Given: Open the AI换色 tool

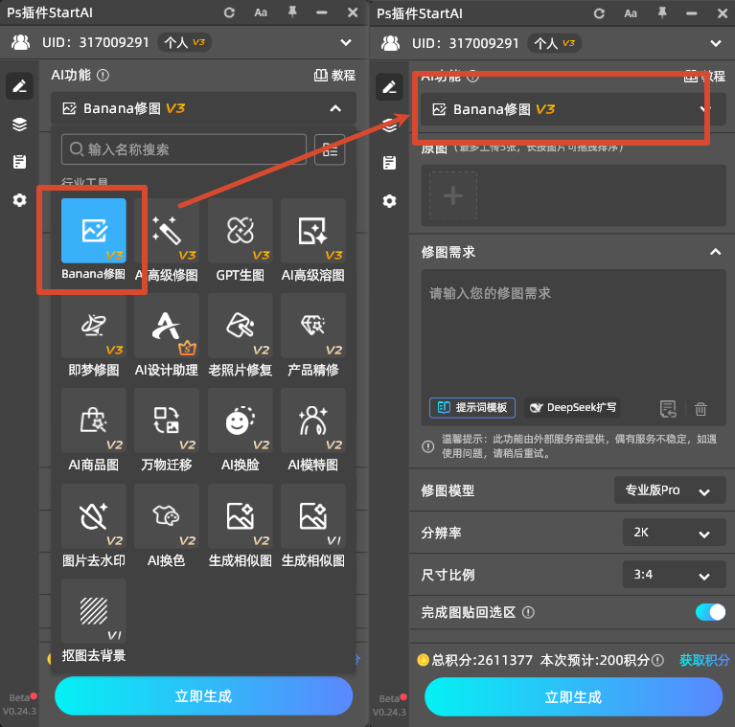Looking at the screenshot, I should pyautogui.click(x=167, y=516).
